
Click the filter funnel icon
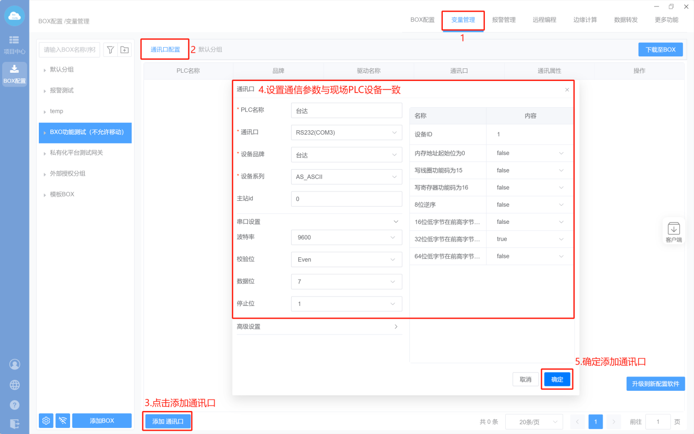tap(110, 50)
